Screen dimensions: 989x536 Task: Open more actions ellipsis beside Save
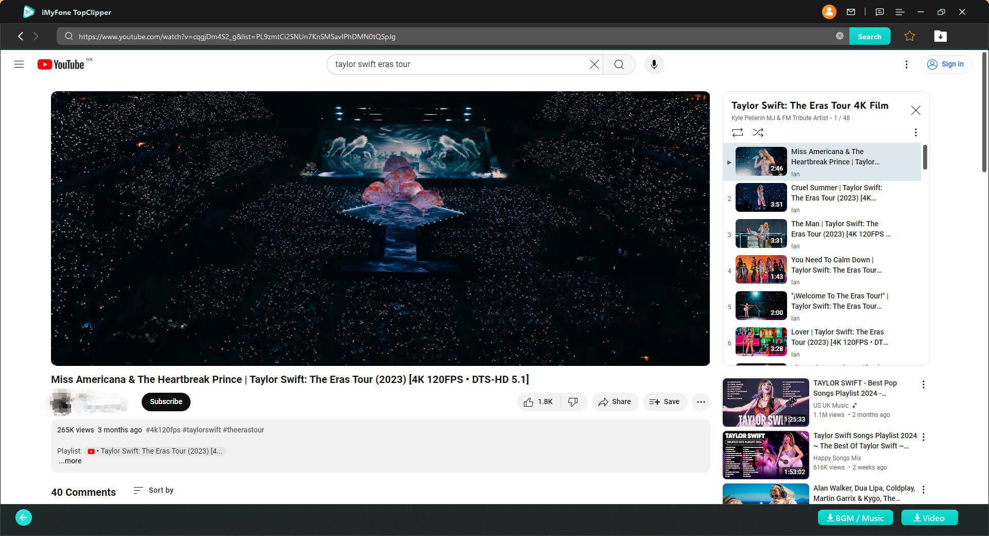pos(701,402)
